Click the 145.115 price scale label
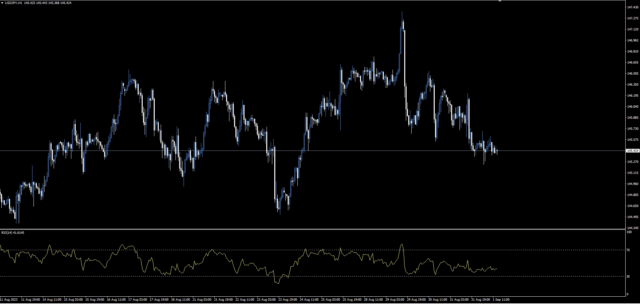 click(x=632, y=173)
